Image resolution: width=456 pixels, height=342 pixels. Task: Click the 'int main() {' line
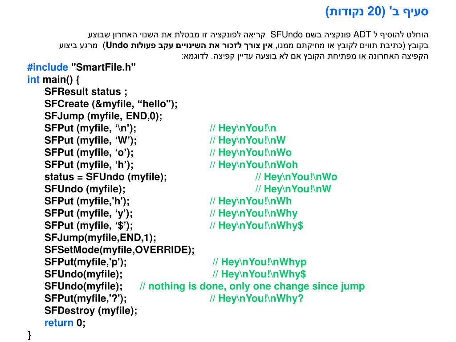pyautogui.click(x=53, y=79)
